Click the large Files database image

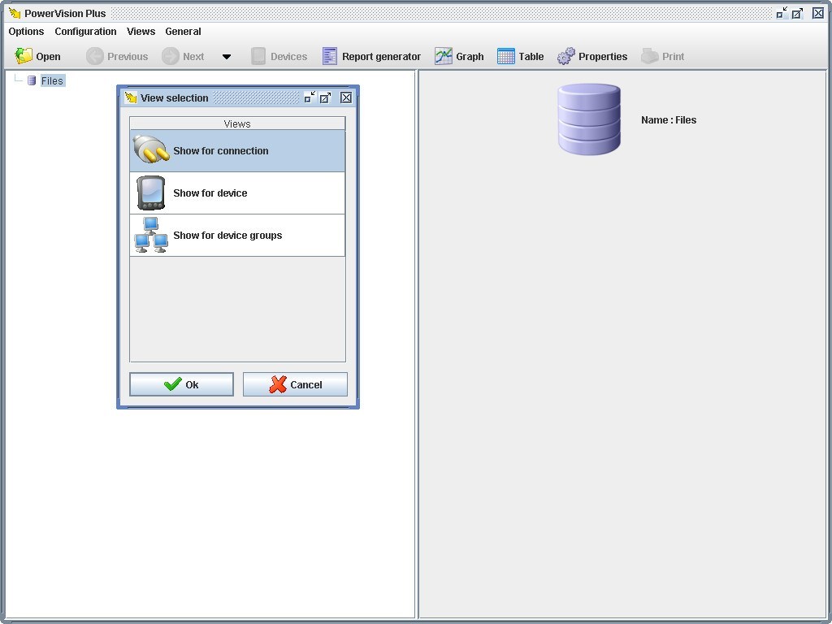589,119
